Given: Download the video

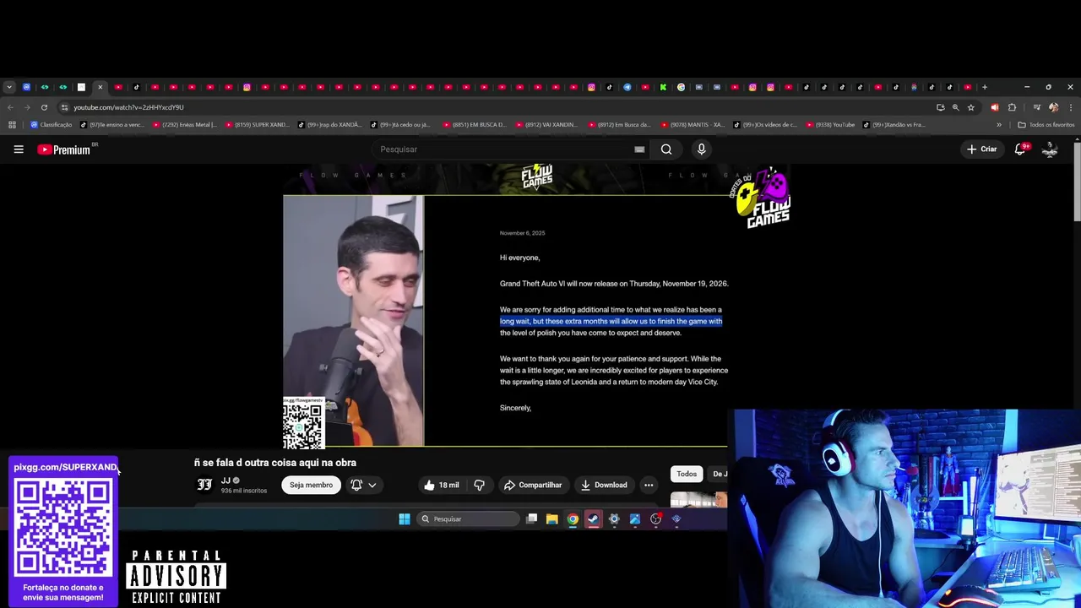Looking at the screenshot, I should point(604,485).
